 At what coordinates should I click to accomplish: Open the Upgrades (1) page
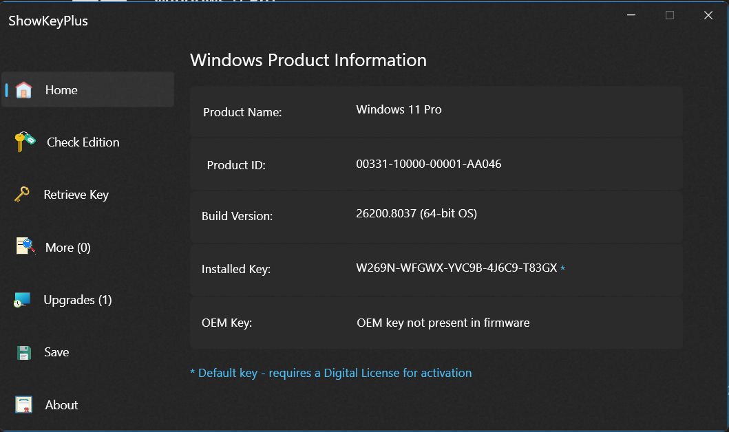(78, 300)
